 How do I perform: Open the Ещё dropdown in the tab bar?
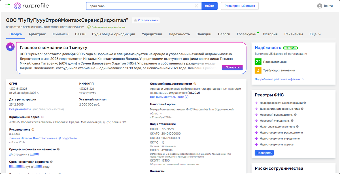(315, 34)
